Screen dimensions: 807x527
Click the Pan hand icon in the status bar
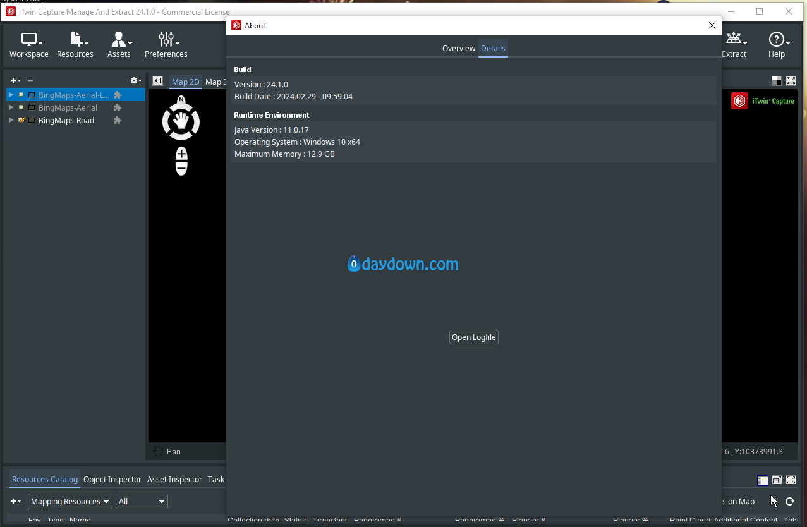(158, 451)
